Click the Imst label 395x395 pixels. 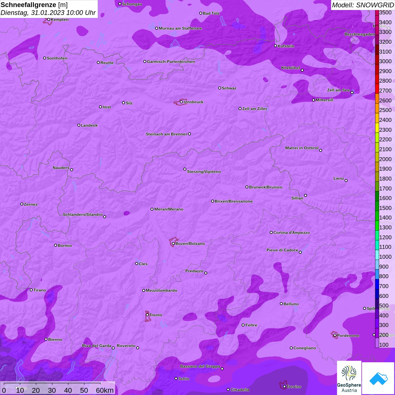click(x=107, y=107)
